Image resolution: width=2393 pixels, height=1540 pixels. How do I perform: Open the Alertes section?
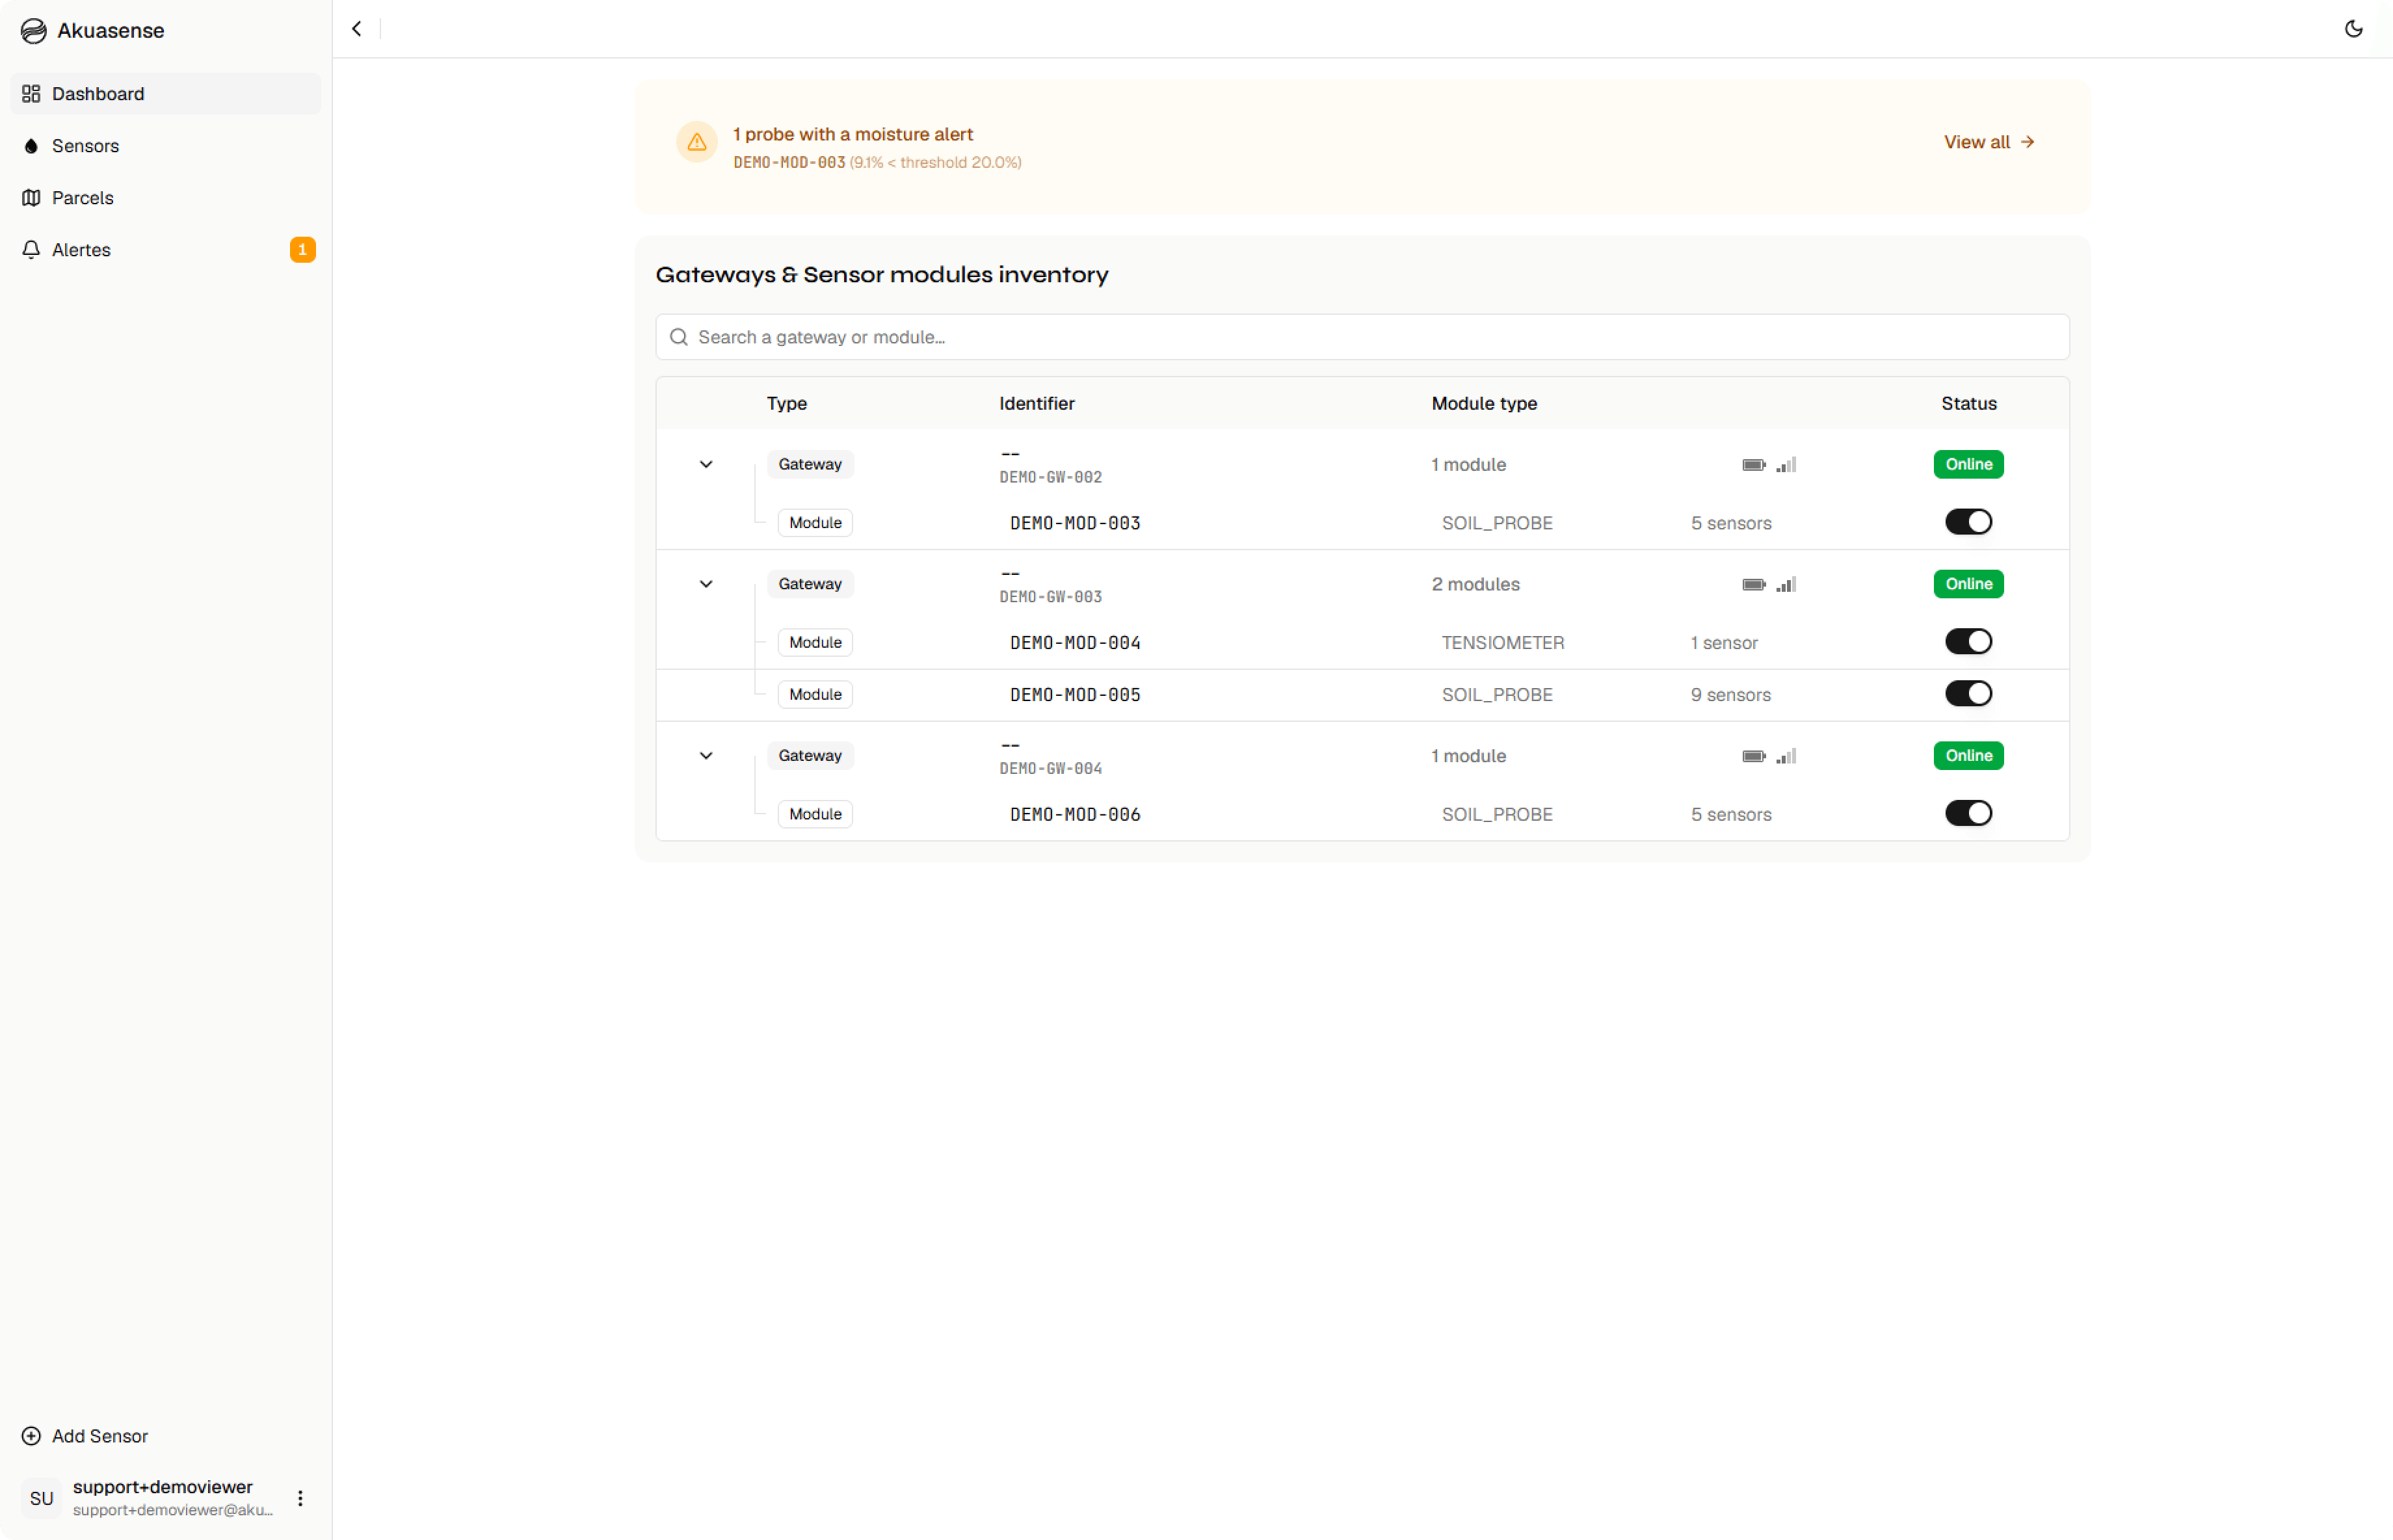[166, 250]
